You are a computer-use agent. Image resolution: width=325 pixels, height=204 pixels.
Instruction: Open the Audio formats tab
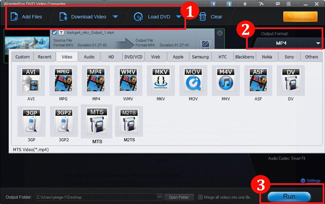[x=89, y=57]
